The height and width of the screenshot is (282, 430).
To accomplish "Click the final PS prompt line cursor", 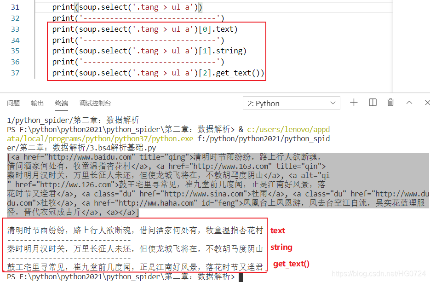I will tap(241, 277).
